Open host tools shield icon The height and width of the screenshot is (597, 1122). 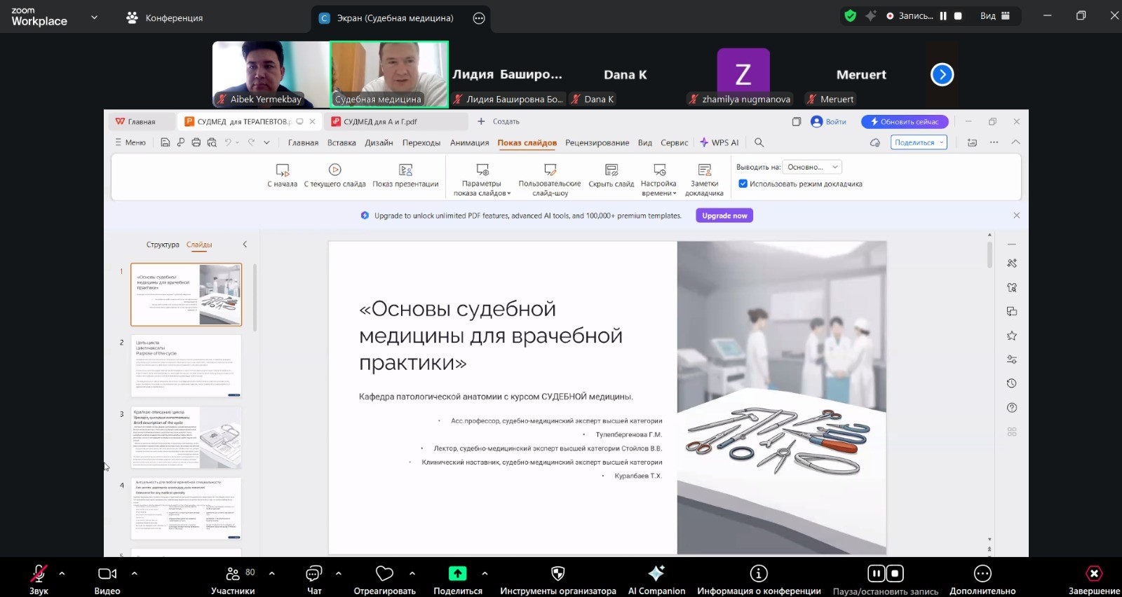click(x=557, y=574)
